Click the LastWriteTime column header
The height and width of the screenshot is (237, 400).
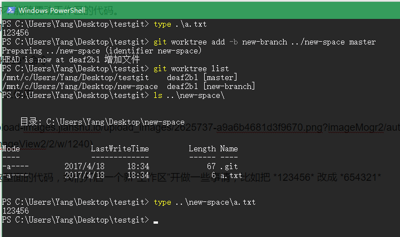coord(120,149)
